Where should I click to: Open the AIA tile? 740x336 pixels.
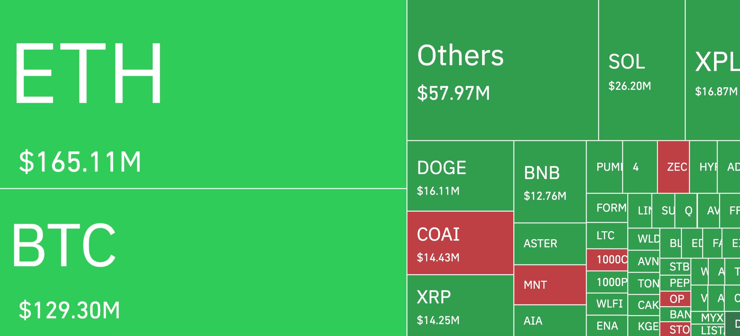tap(550, 321)
